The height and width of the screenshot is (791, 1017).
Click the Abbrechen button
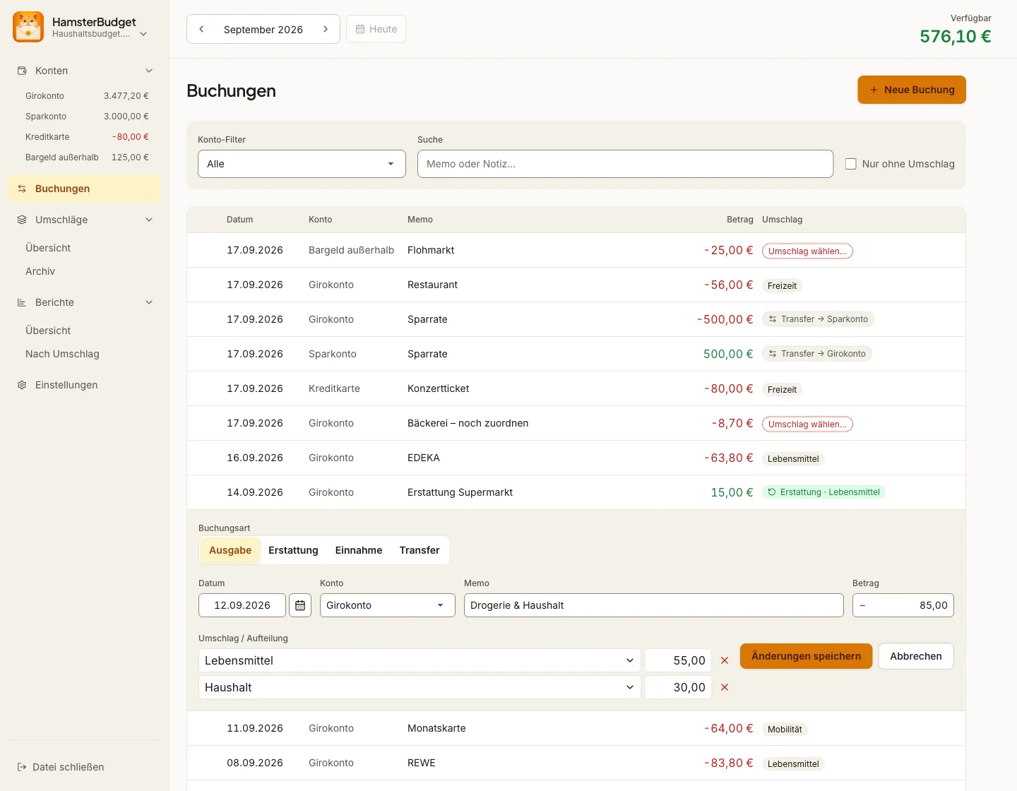916,656
